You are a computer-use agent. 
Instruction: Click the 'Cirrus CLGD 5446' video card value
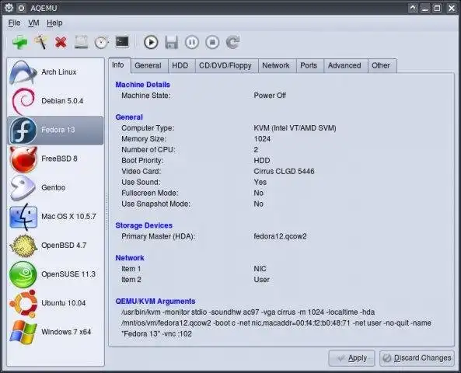(284, 172)
